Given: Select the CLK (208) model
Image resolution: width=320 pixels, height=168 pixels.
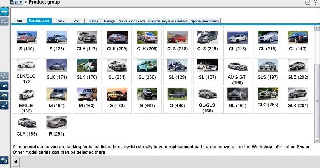Looking at the screenshot, I should (x=147, y=43).
